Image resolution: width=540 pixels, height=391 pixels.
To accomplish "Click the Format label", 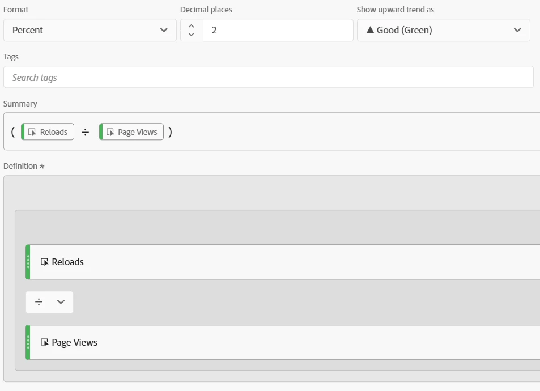I will coord(16,10).
